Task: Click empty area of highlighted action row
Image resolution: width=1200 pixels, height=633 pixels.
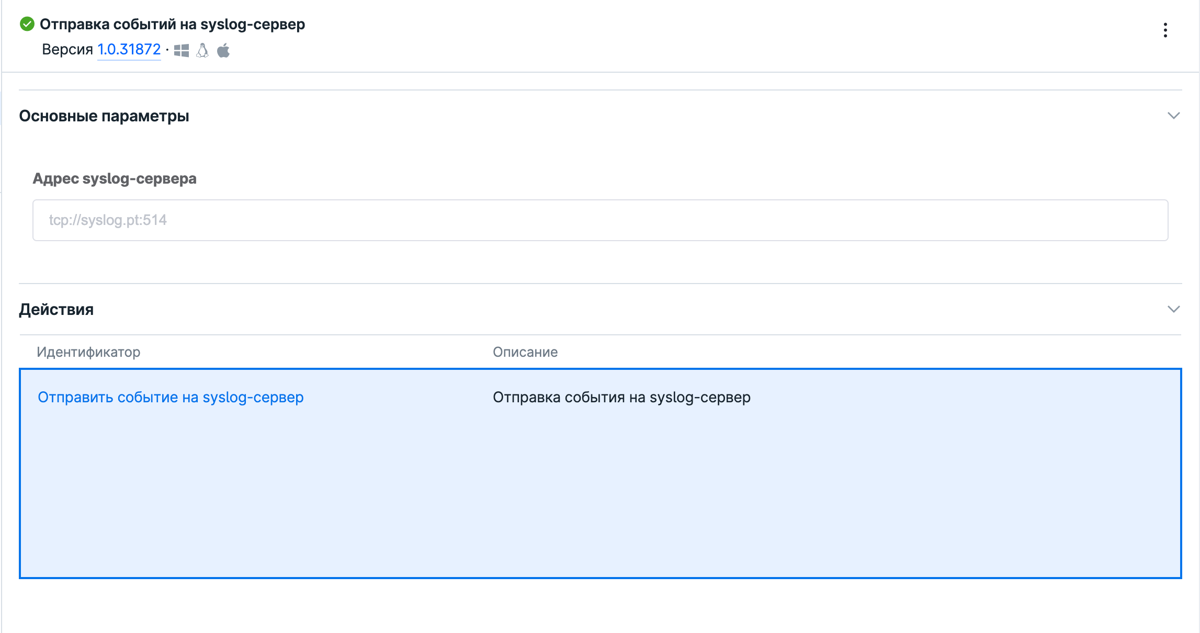Action: coord(600,497)
